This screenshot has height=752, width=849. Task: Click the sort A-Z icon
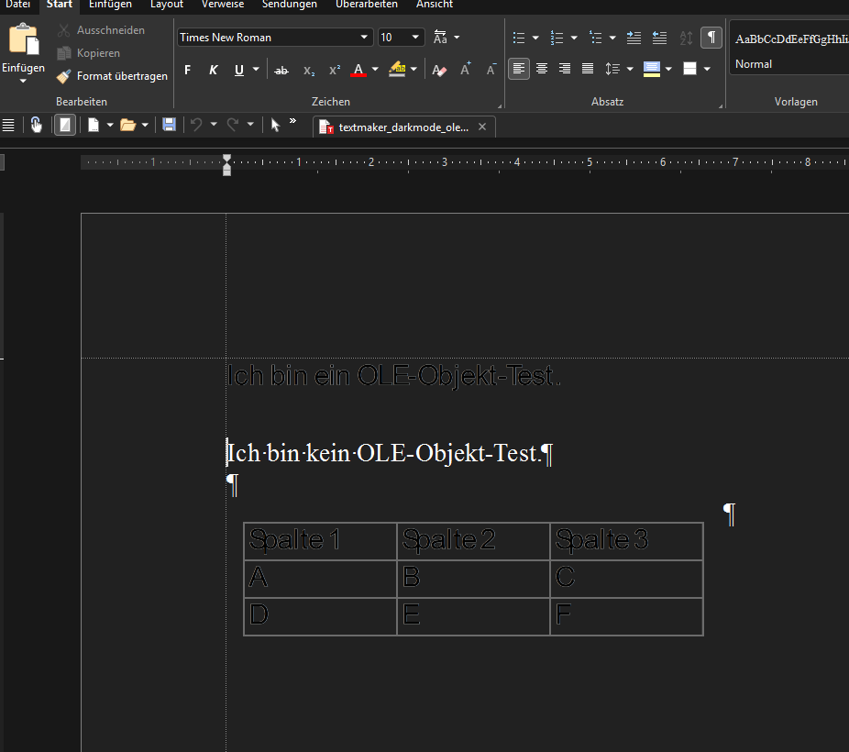(686, 38)
